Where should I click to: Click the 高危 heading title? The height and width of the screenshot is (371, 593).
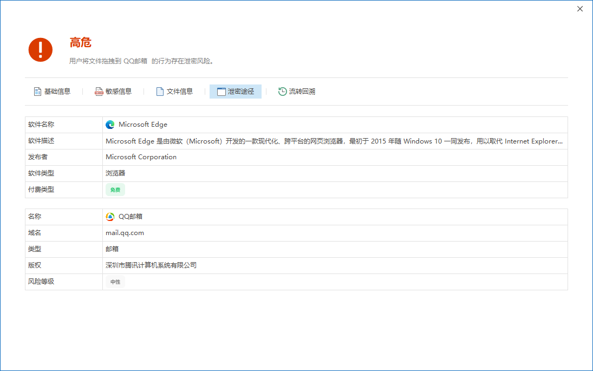click(x=80, y=43)
